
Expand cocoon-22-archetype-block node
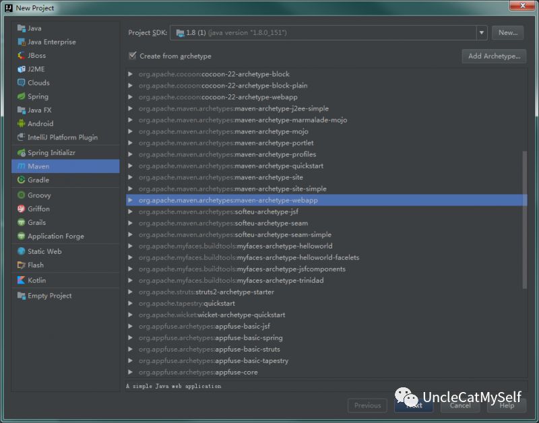coord(130,74)
